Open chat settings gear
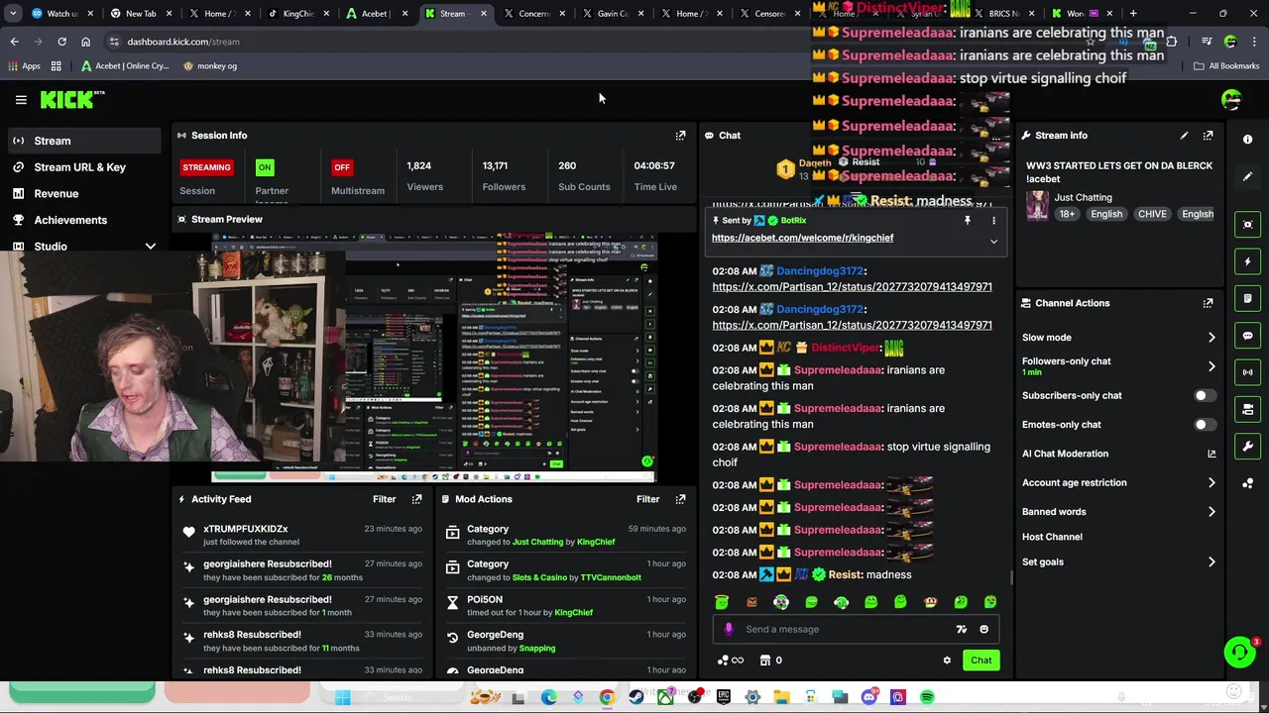Viewport: 1269px width, 713px height. tap(947, 661)
